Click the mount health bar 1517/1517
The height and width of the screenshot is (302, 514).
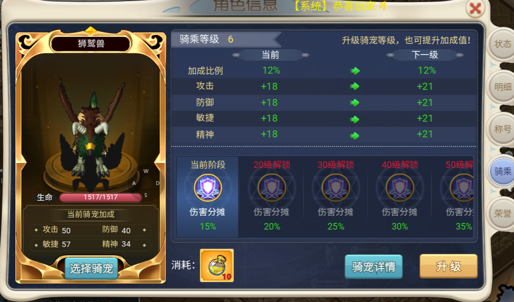point(100,197)
